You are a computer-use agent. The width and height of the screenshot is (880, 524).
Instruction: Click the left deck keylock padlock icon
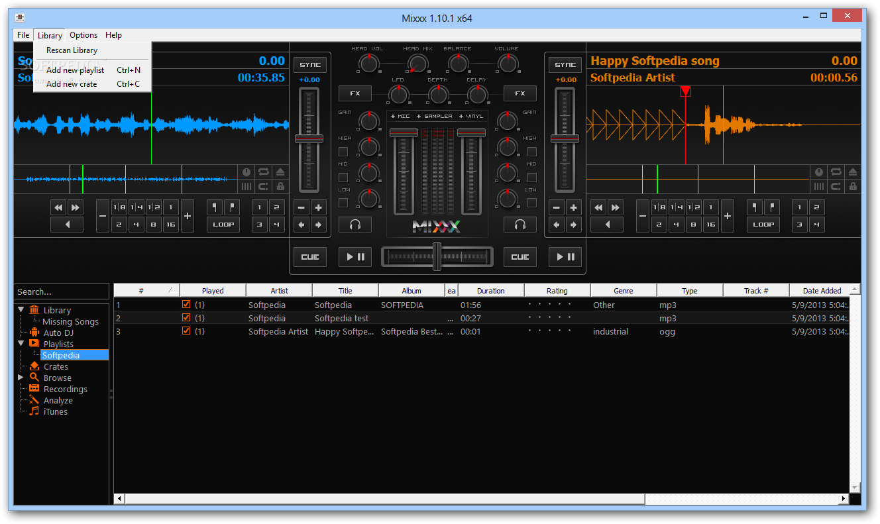click(280, 187)
